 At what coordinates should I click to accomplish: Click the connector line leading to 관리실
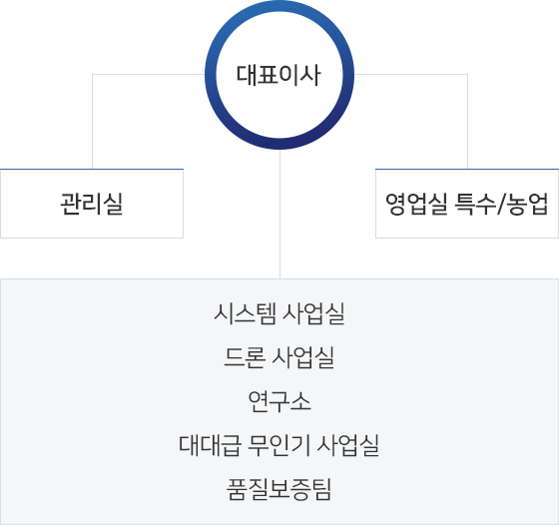92,121
